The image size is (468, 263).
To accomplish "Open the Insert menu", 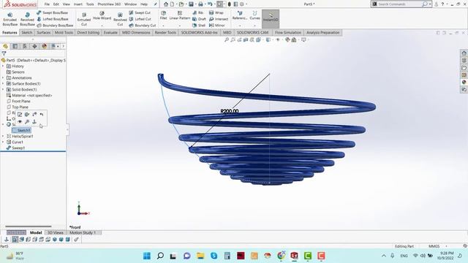I will click(x=78, y=4).
